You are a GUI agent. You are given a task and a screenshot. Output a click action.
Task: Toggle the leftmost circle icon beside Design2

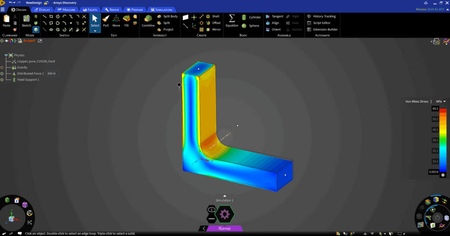click(x=2, y=41)
